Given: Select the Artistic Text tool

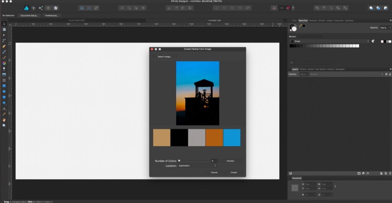Looking at the screenshot, I should click(4, 109).
